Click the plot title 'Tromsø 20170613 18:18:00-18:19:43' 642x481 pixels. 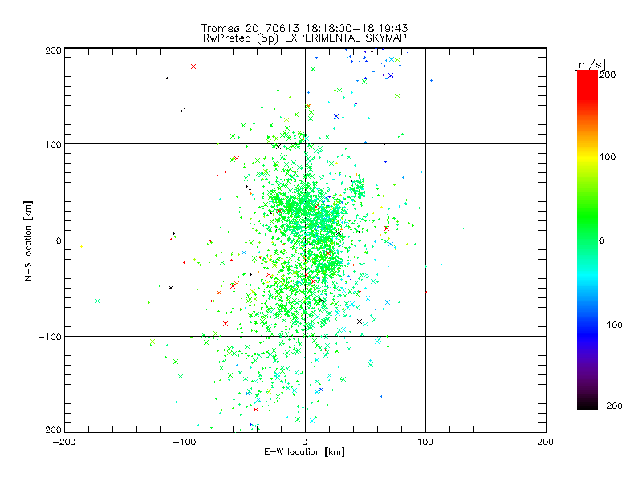click(305, 28)
